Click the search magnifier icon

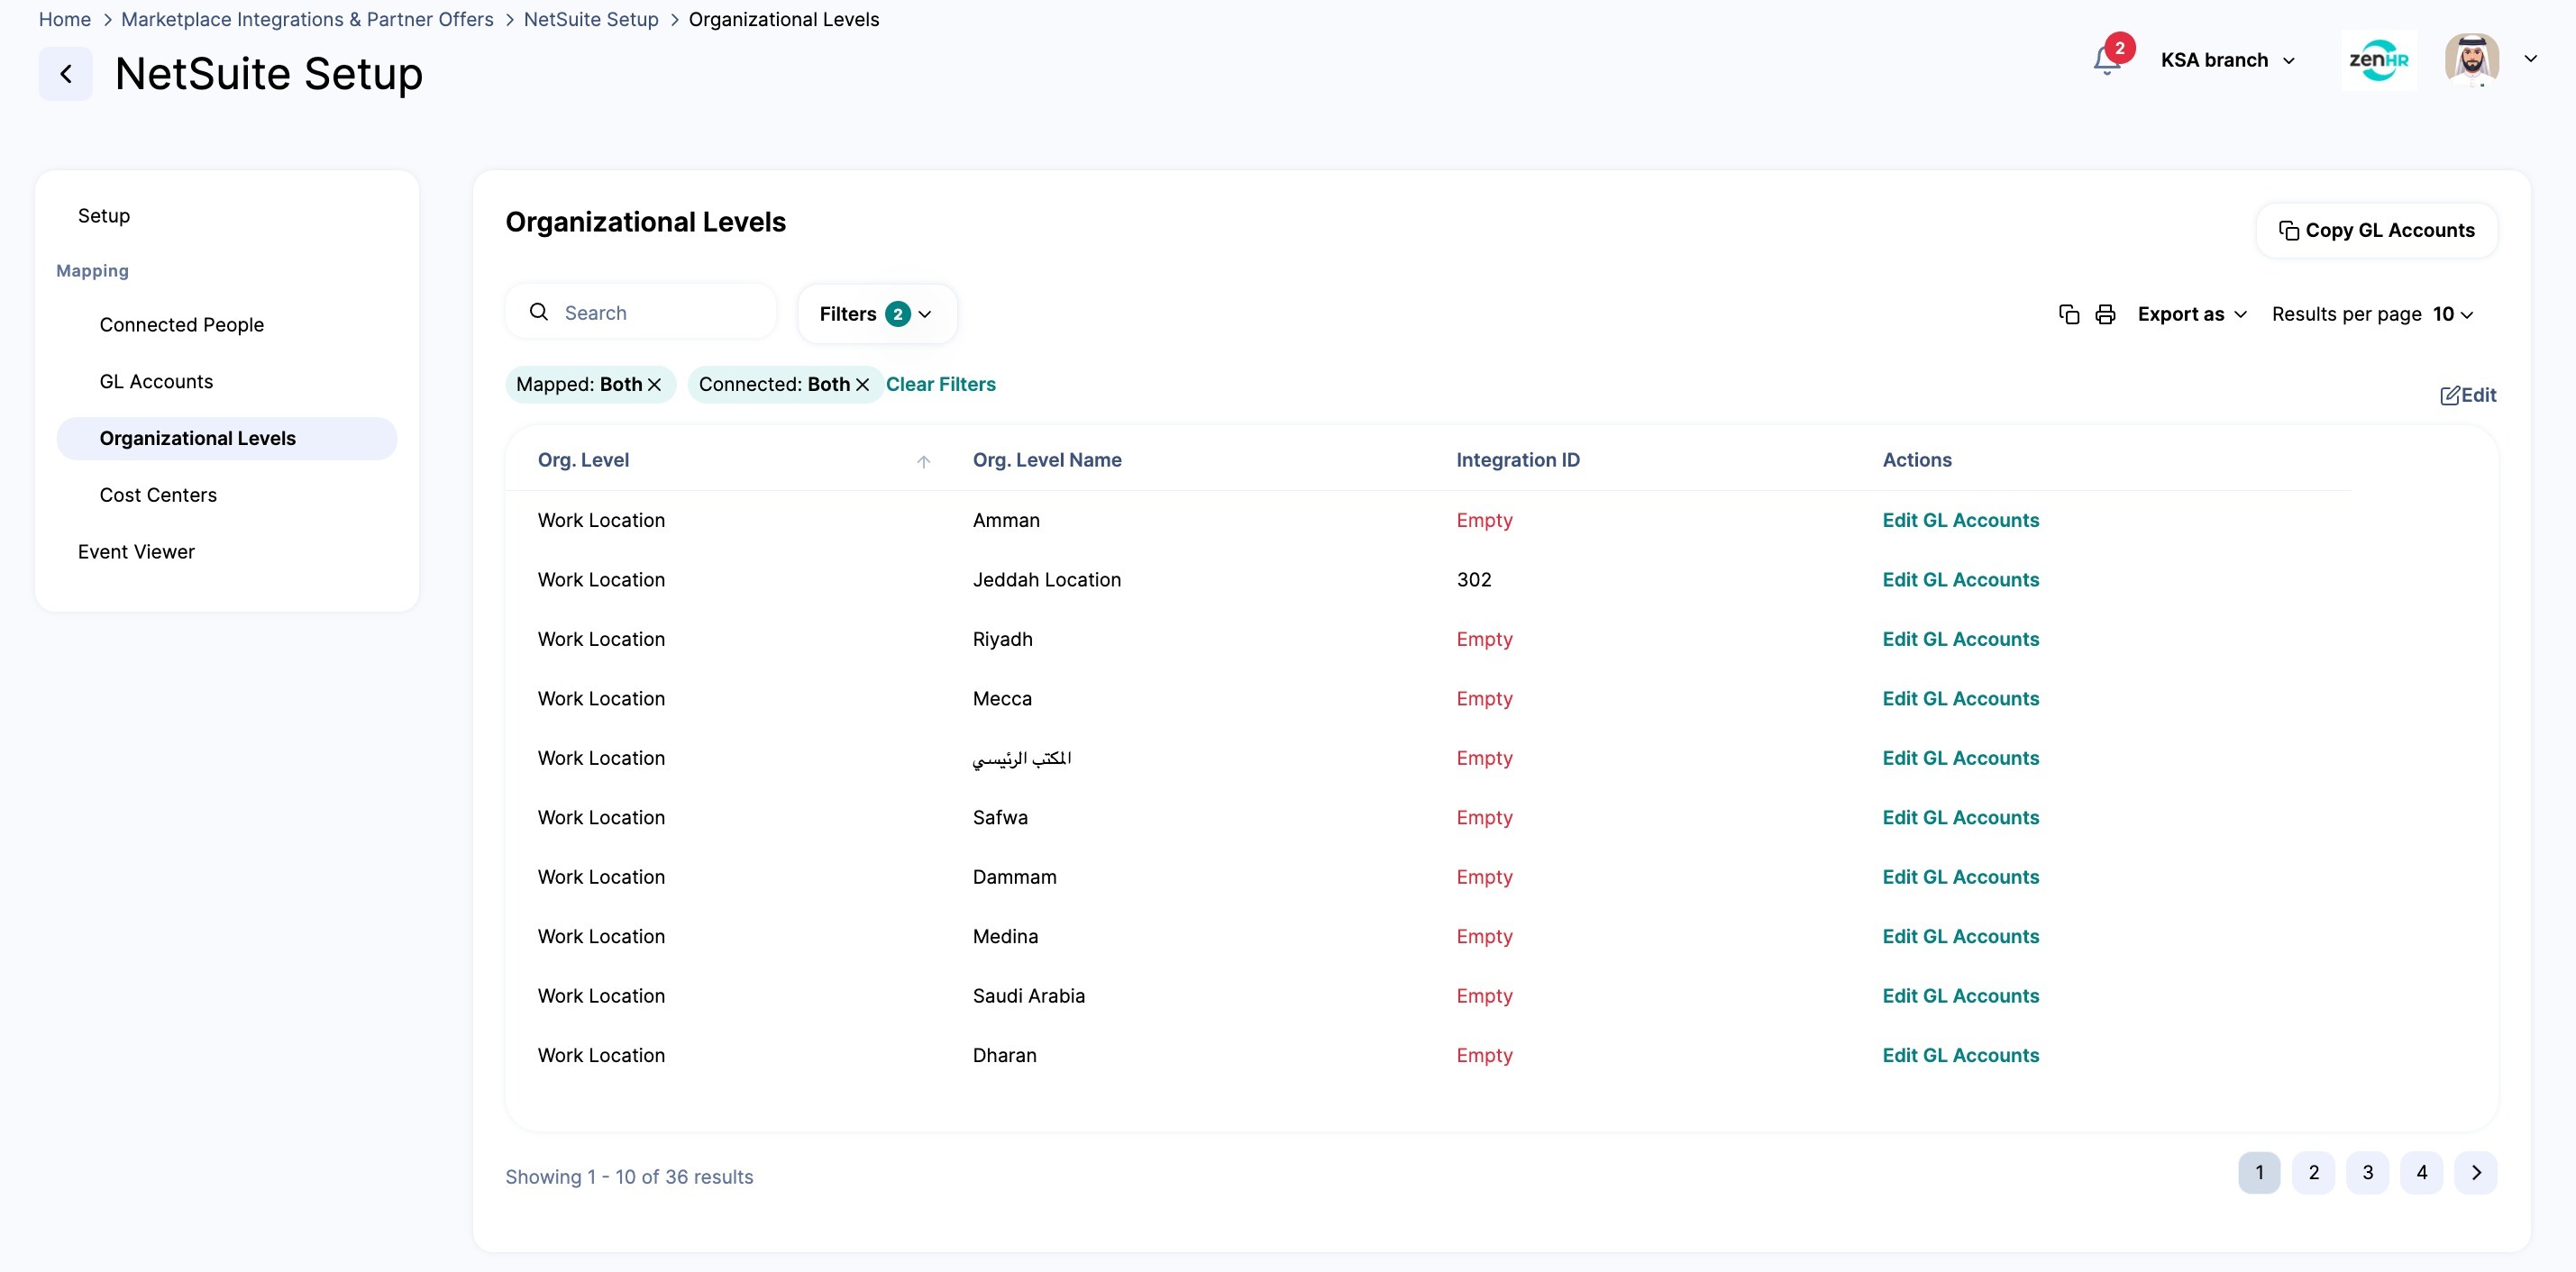click(539, 312)
